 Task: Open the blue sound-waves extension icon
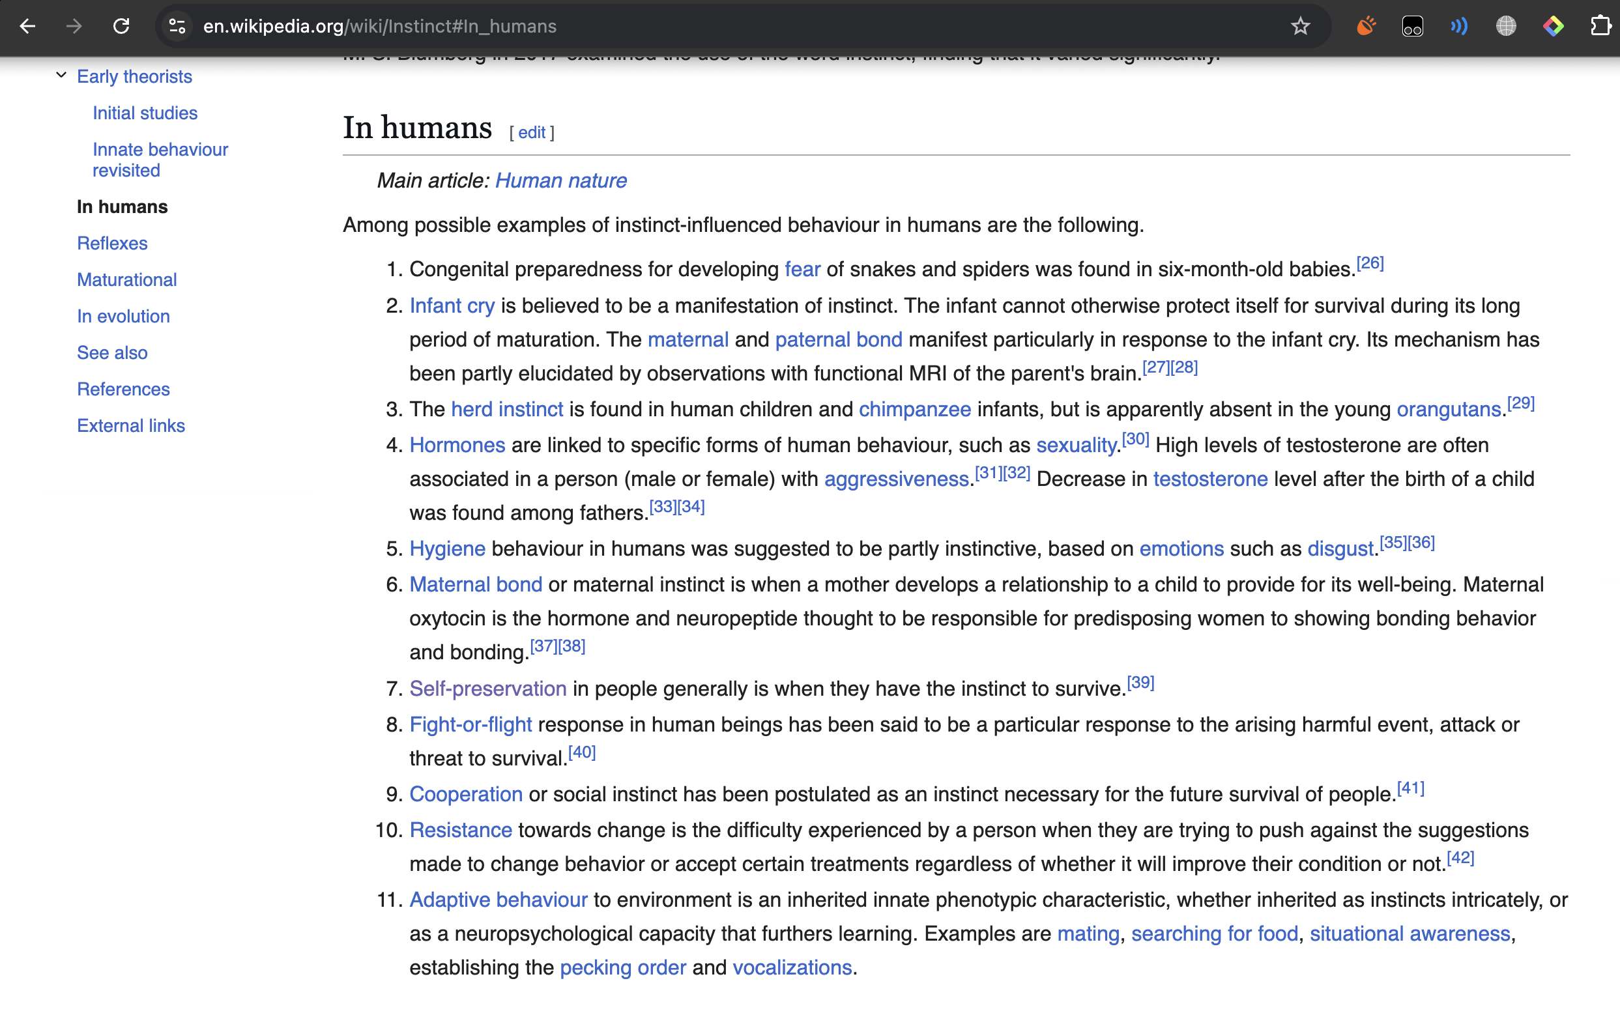click(1459, 26)
